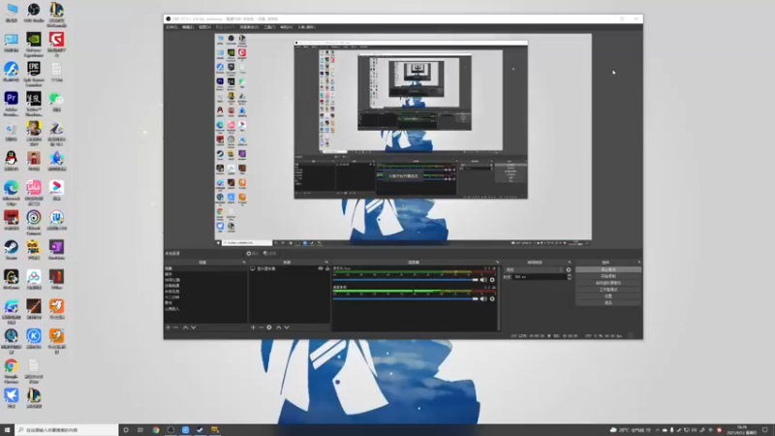This screenshot has width=775, height=436.
Task: Click the transition duration input field
Action: point(539,277)
